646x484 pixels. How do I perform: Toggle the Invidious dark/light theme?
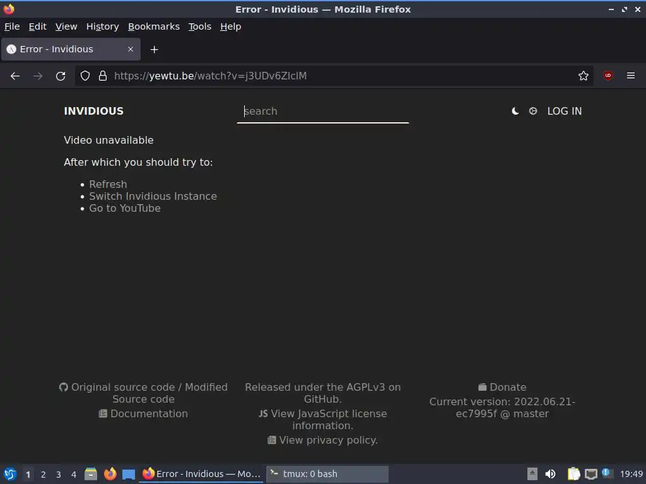coord(515,111)
